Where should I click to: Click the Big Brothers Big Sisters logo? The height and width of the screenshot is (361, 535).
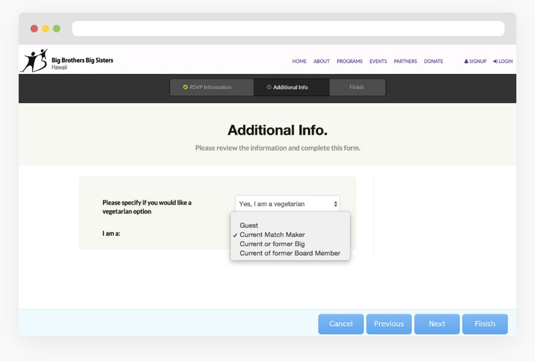[x=67, y=61]
